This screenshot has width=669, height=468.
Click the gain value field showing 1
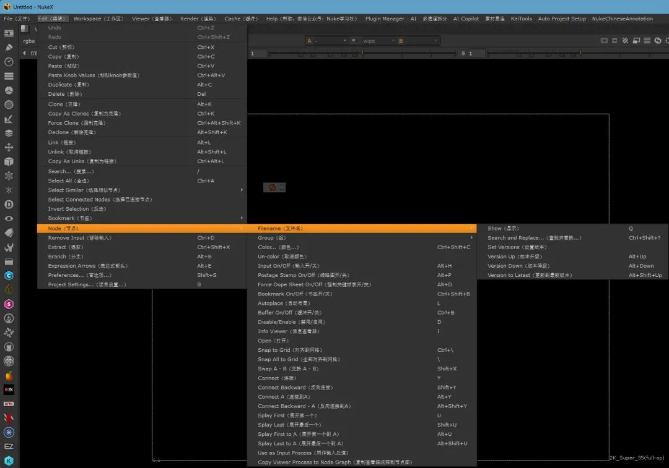258,53
